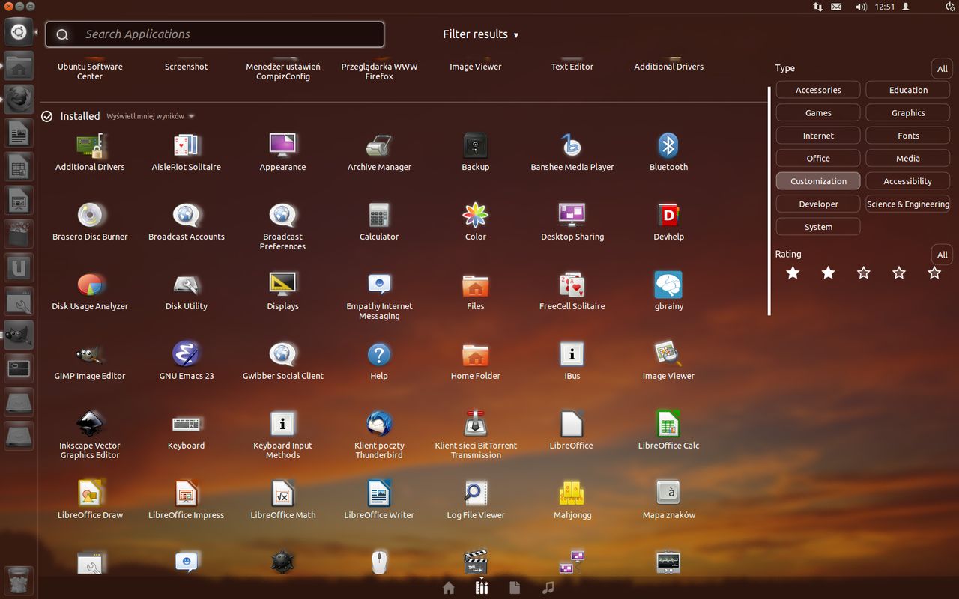Launch FreeCell Solitaire
The image size is (959, 599).
572,291
